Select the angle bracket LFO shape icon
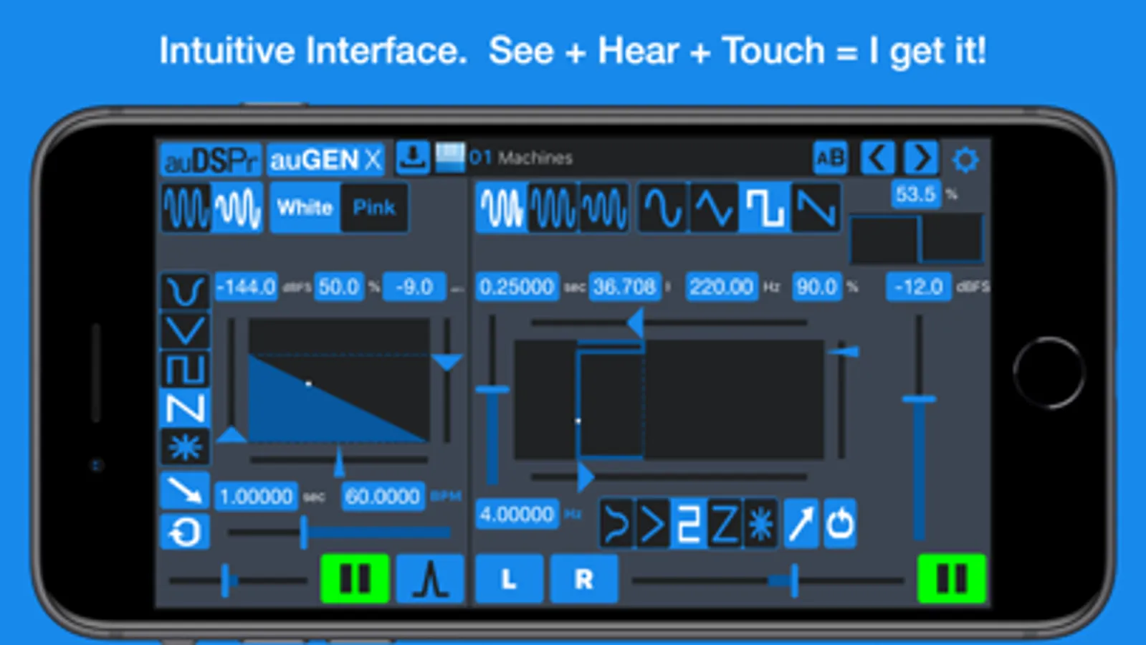The height and width of the screenshot is (645, 1146). click(x=652, y=524)
